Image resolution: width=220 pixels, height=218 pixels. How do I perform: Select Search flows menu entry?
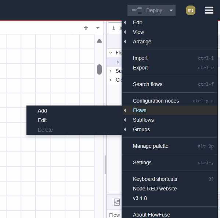pos(170,84)
